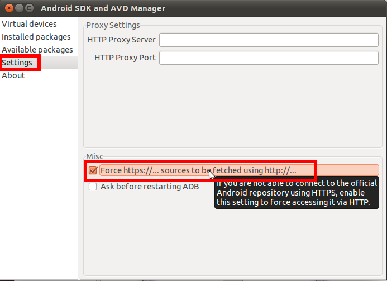Click the Force https sources label text
Screen dimensions: 387x281
(x=198, y=170)
